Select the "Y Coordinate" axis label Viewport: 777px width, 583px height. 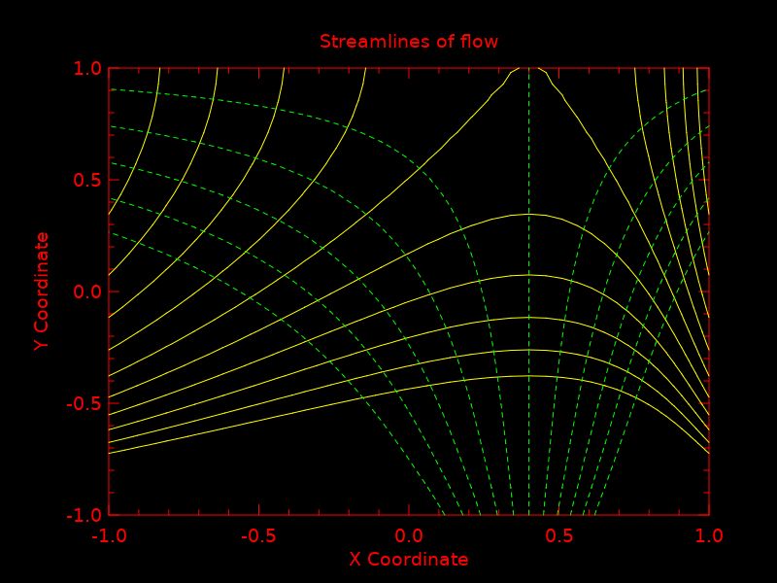(42, 291)
